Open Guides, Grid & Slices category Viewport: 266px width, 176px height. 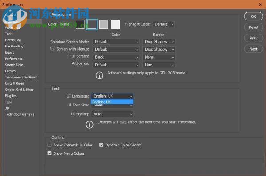pos(20,90)
